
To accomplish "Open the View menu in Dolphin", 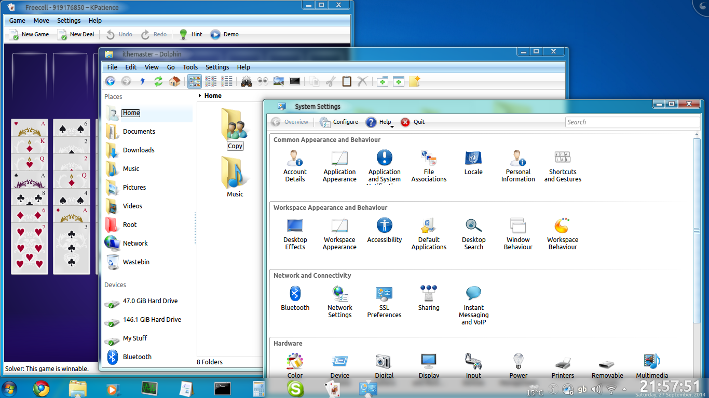I will [x=152, y=67].
